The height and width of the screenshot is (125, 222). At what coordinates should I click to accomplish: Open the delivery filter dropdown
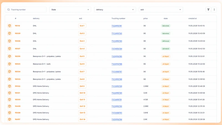coord(115,10)
